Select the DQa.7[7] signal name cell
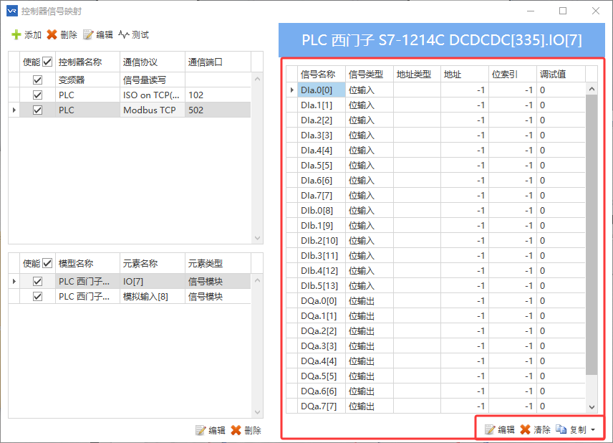Image resolution: width=613 pixels, height=443 pixels. coord(322,406)
